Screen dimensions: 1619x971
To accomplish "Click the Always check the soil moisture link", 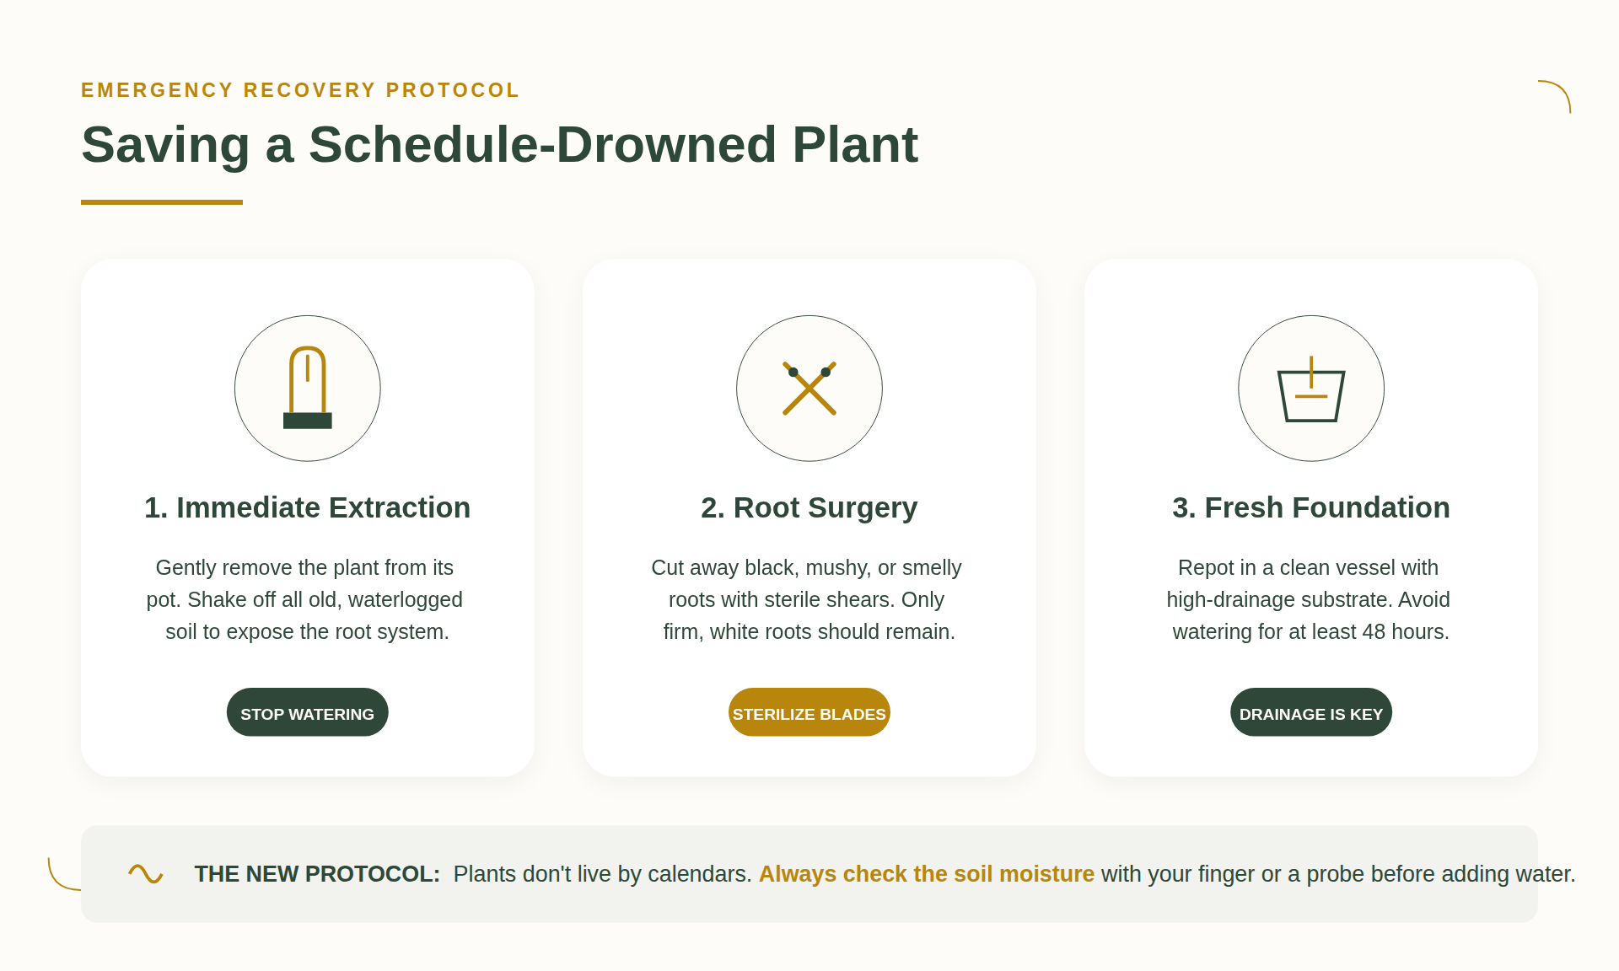I will click(926, 874).
